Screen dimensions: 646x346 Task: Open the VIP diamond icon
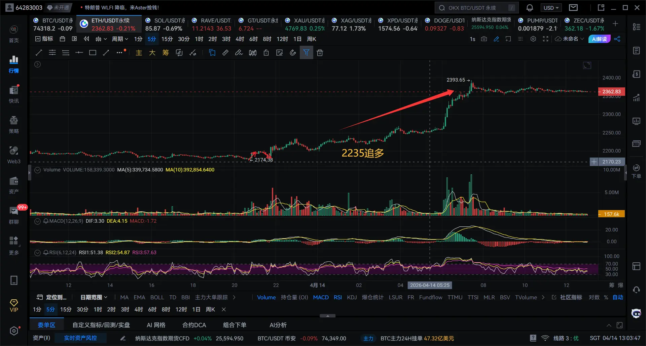coord(14,305)
